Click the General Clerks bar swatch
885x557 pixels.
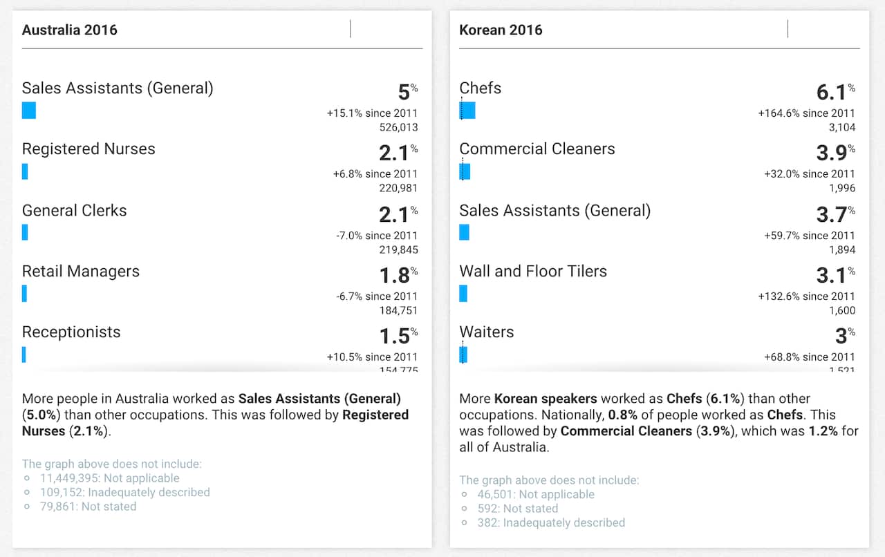click(x=25, y=232)
